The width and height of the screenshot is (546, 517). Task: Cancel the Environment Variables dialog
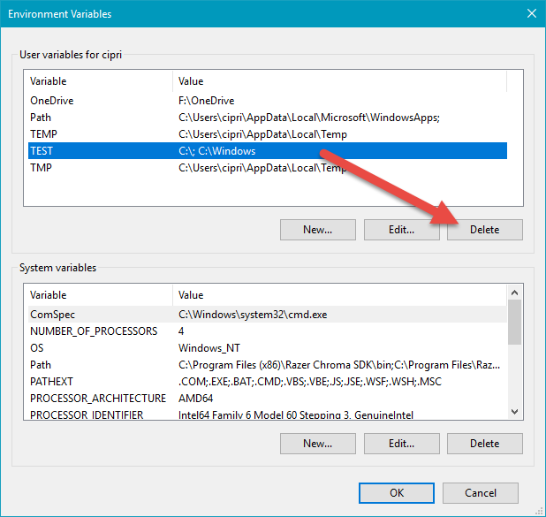click(x=481, y=493)
